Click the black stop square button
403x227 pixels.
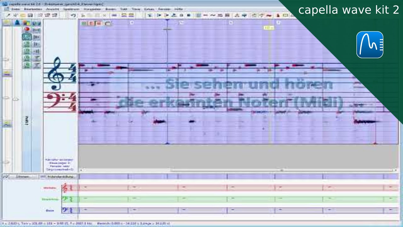click(x=189, y=15)
